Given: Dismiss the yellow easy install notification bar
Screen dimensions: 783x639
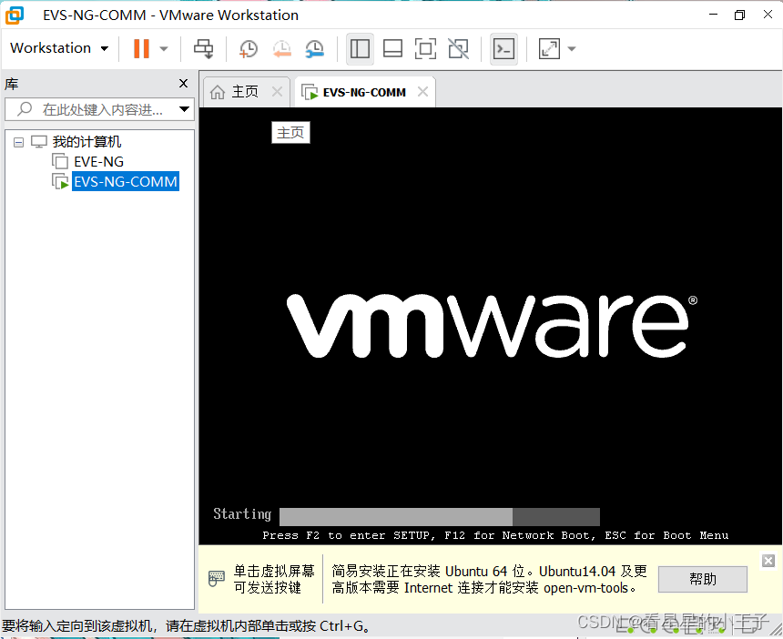Looking at the screenshot, I should pos(768,561).
